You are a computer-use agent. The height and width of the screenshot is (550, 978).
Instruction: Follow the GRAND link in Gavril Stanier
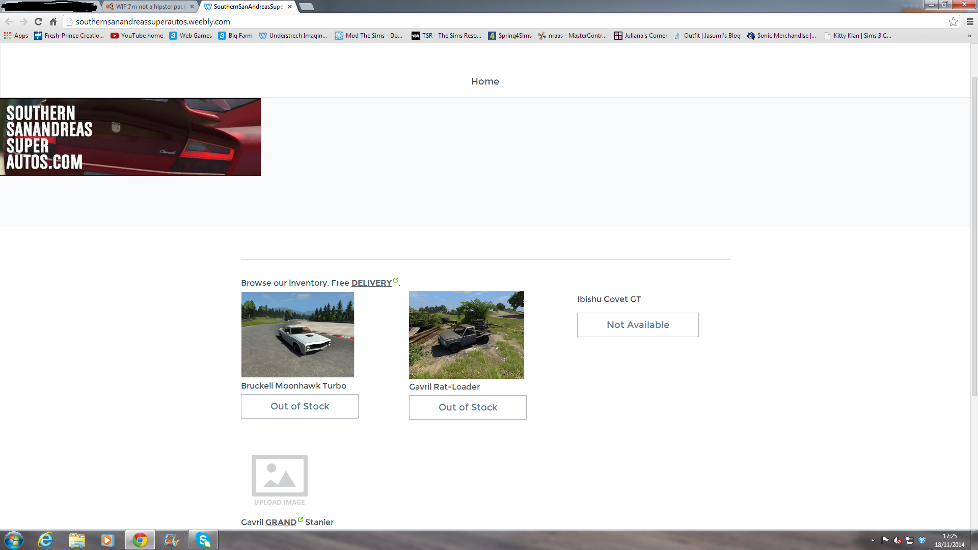pyautogui.click(x=281, y=522)
